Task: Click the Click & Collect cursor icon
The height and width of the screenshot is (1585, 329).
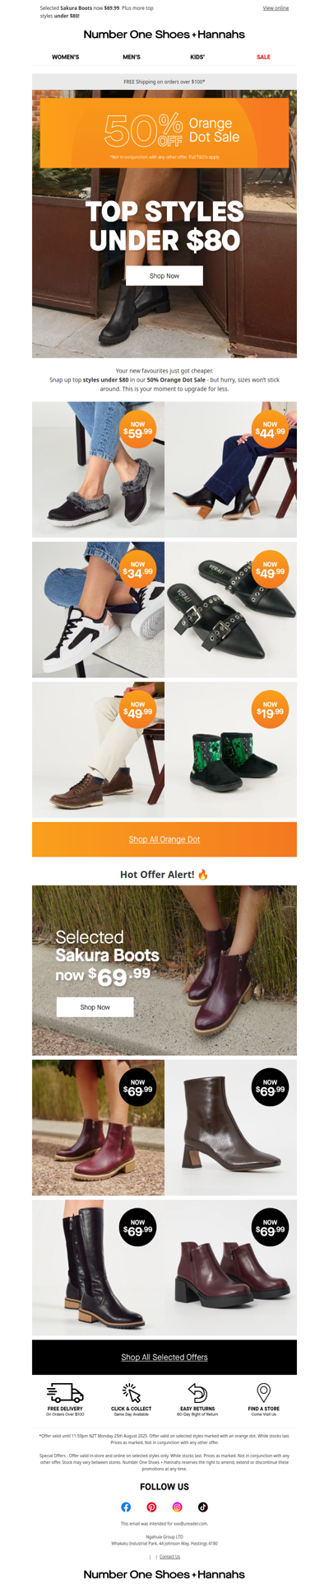Action: (x=132, y=1393)
